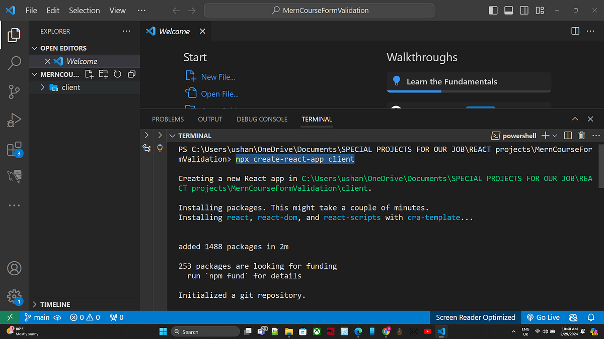The height and width of the screenshot is (339, 604).
Task: Toggle primary side bar visibility
Action: coord(493,10)
